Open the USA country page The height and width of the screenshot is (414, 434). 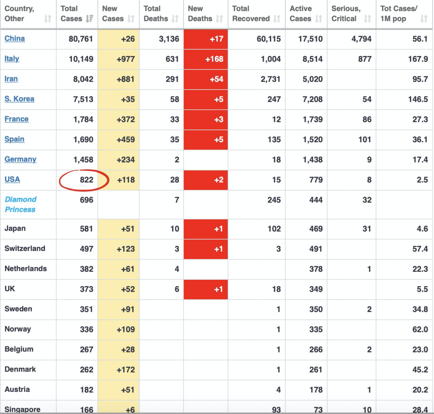click(12, 180)
